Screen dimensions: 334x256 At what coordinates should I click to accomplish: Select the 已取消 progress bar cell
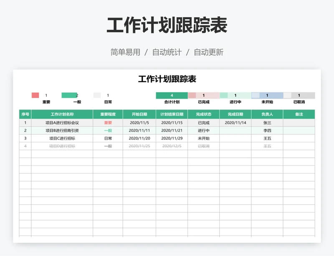[299, 96]
